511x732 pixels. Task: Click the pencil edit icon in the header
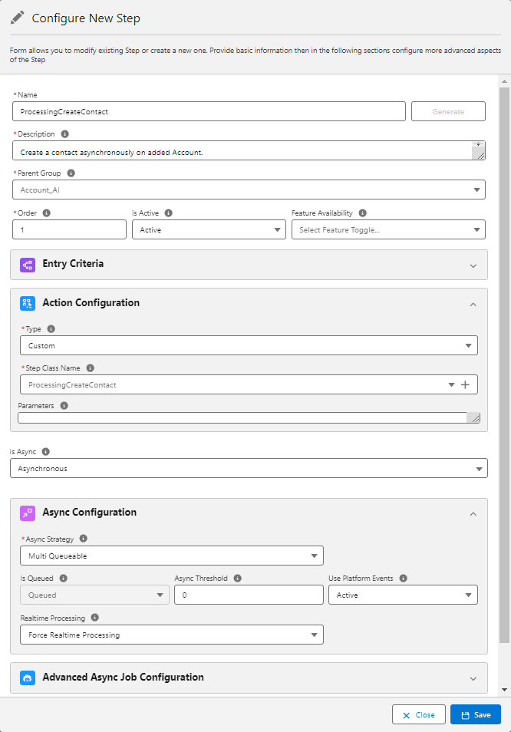18,17
